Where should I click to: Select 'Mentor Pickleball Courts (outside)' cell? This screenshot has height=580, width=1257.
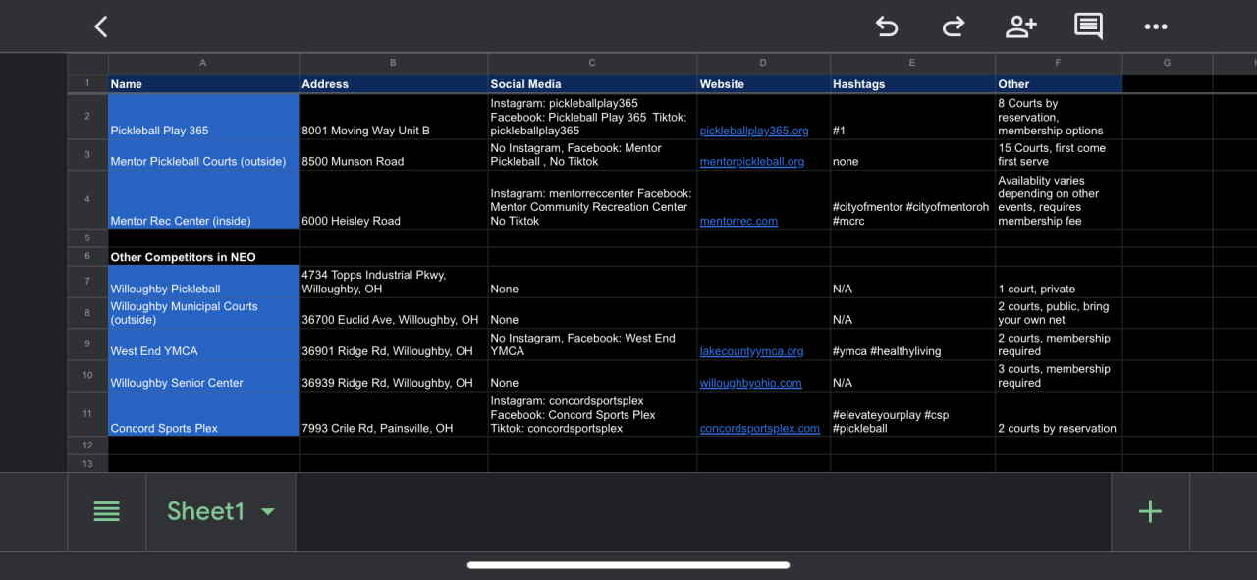click(x=203, y=155)
